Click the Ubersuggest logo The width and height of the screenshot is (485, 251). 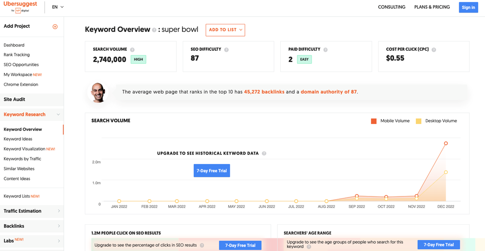tap(20, 7)
